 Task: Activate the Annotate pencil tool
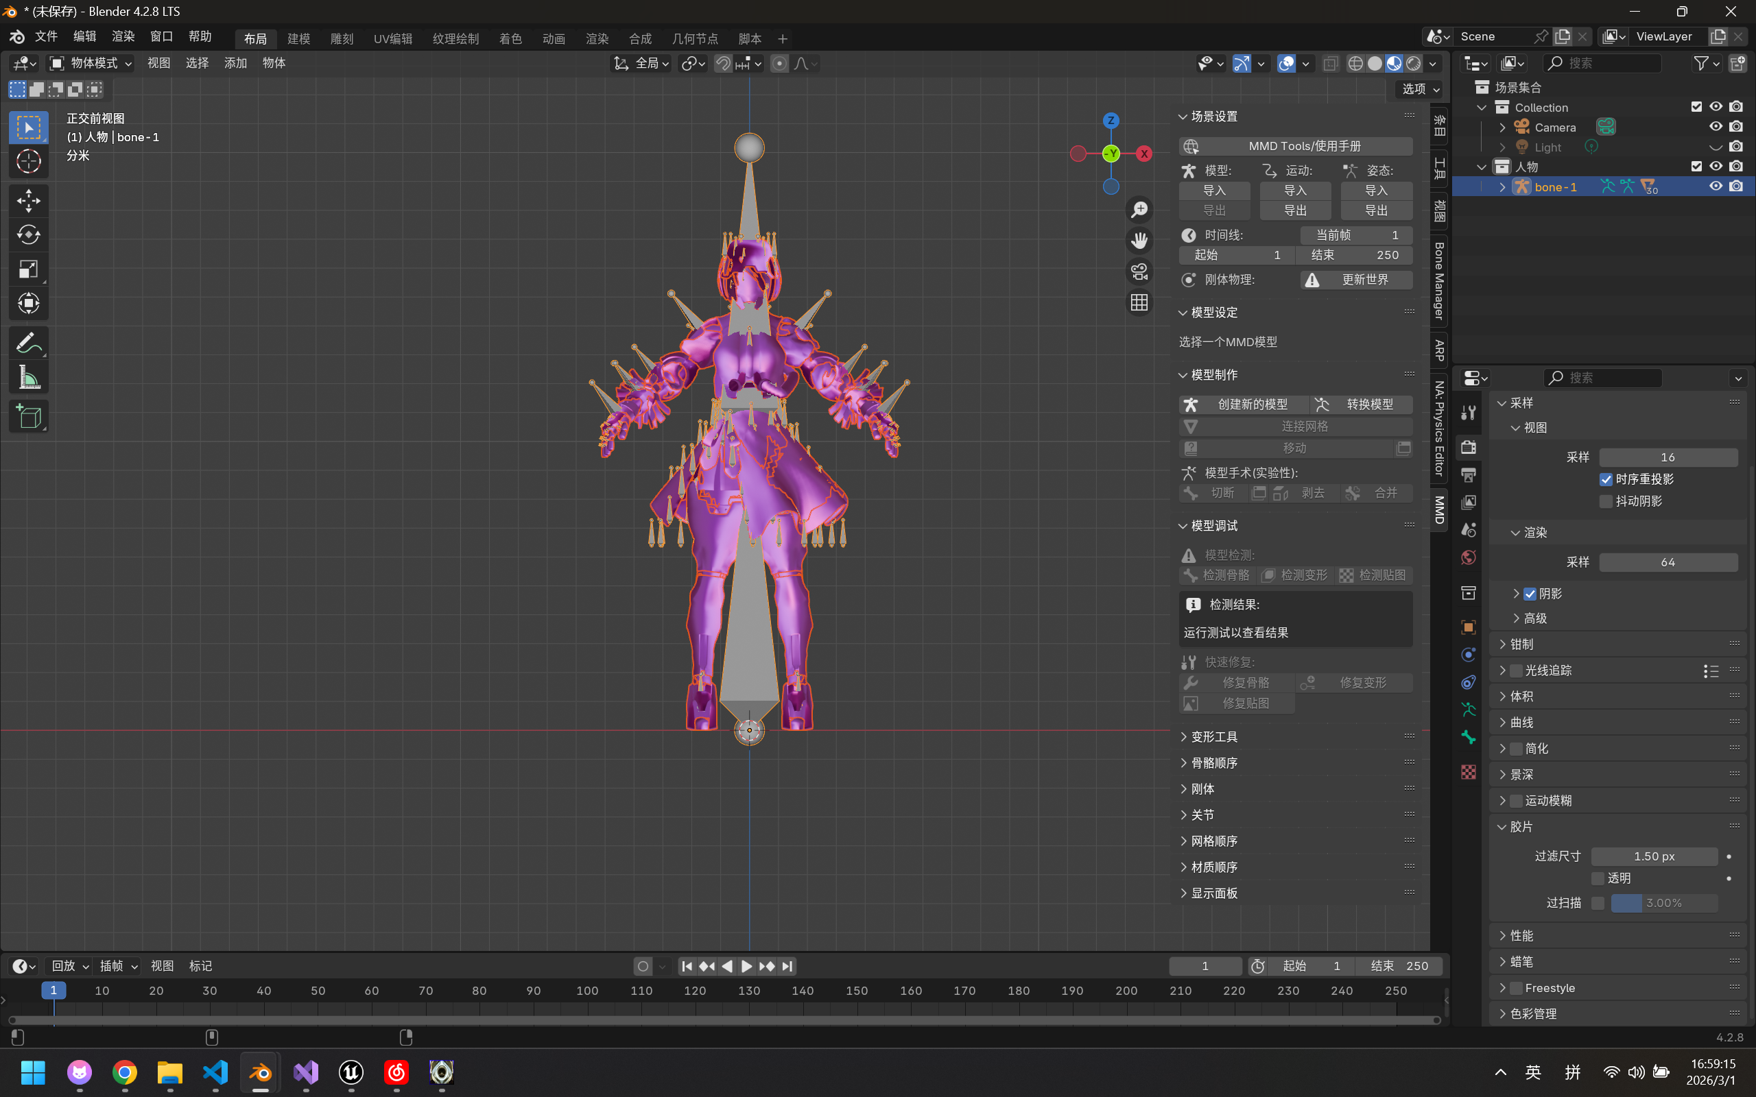pos(28,342)
